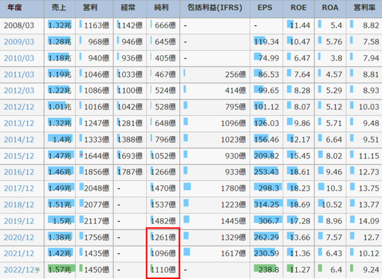Select operating profit cell 1644億
Screen dimensions: 382x279
tap(94, 156)
